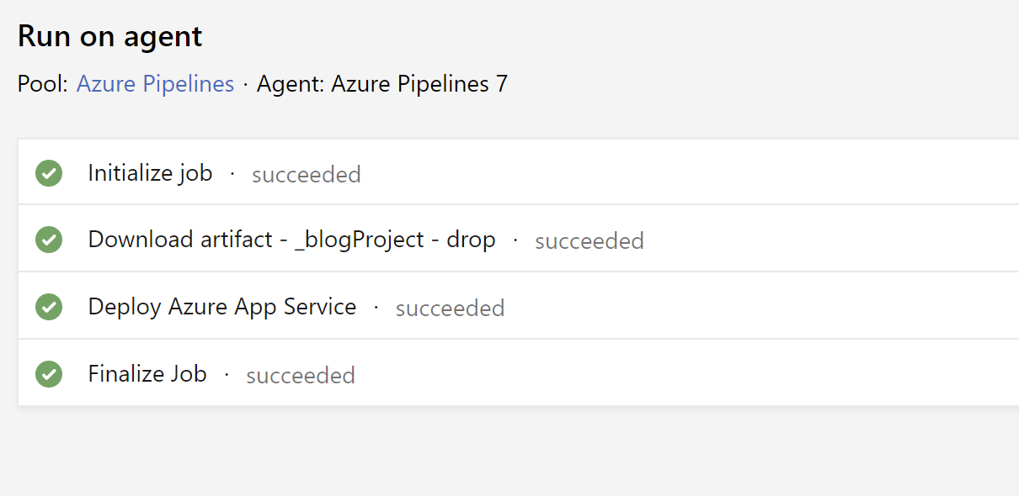
Task: Click the checkmark icon for Deploy Azure App Service
Action: tap(49, 307)
